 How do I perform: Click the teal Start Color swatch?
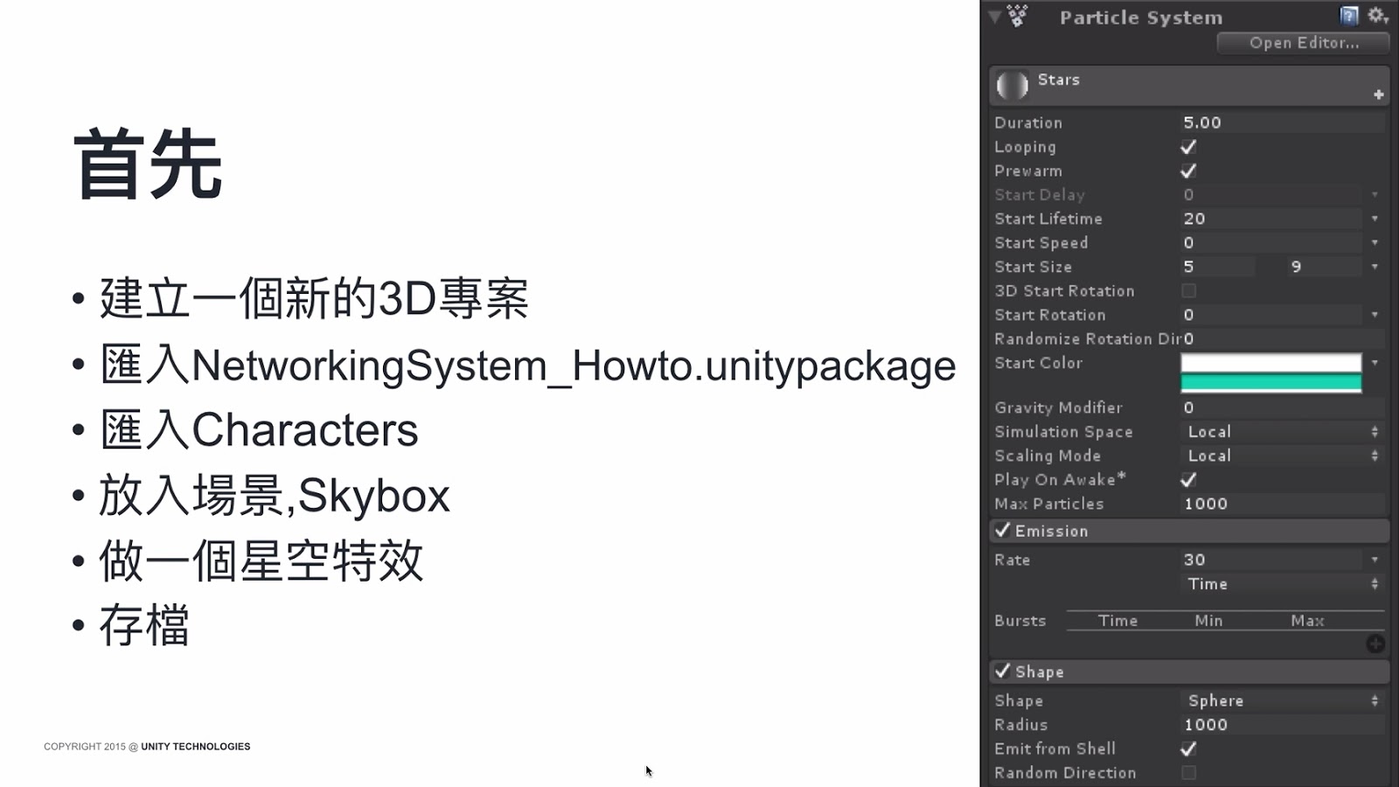(1271, 383)
